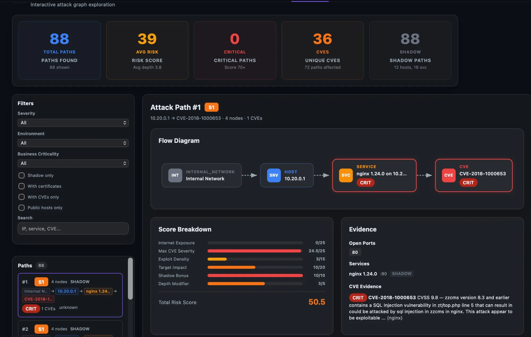Viewport: 531px width, 337px height.
Task: Select the Shadow Paths 88 stat card
Action: pyautogui.click(x=410, y=50)
